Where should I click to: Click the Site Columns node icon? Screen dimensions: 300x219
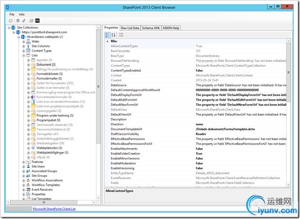28,46
